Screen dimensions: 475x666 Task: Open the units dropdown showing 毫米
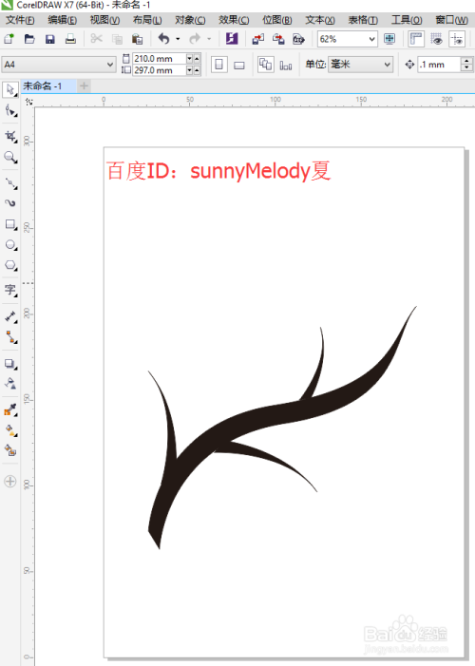tap(360, 65)
